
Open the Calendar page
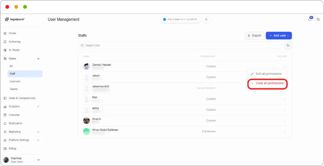[x=14, y=115]
